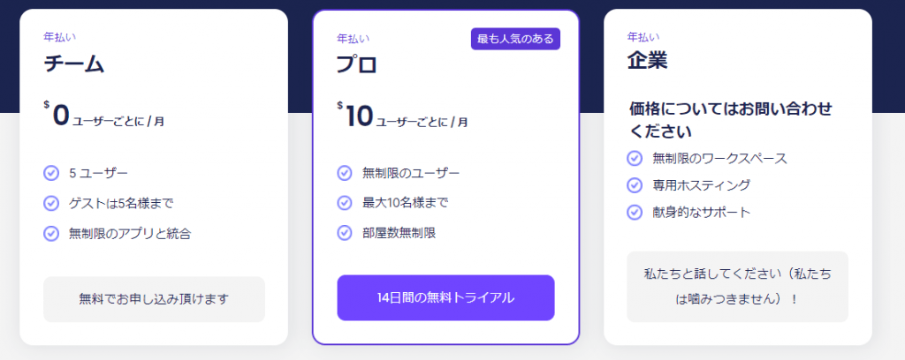
Task: Select the 無料でお申し込み頂けます button
Action: (154, 299)
